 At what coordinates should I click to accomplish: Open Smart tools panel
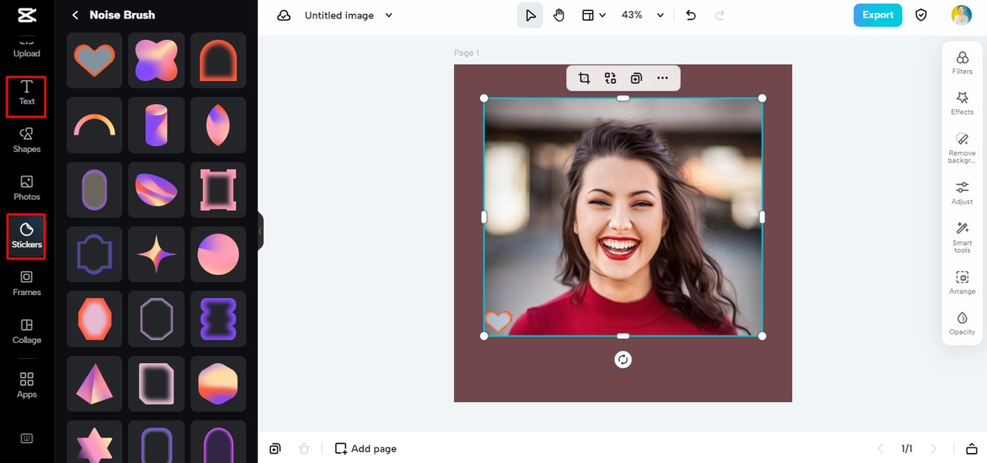962,237
